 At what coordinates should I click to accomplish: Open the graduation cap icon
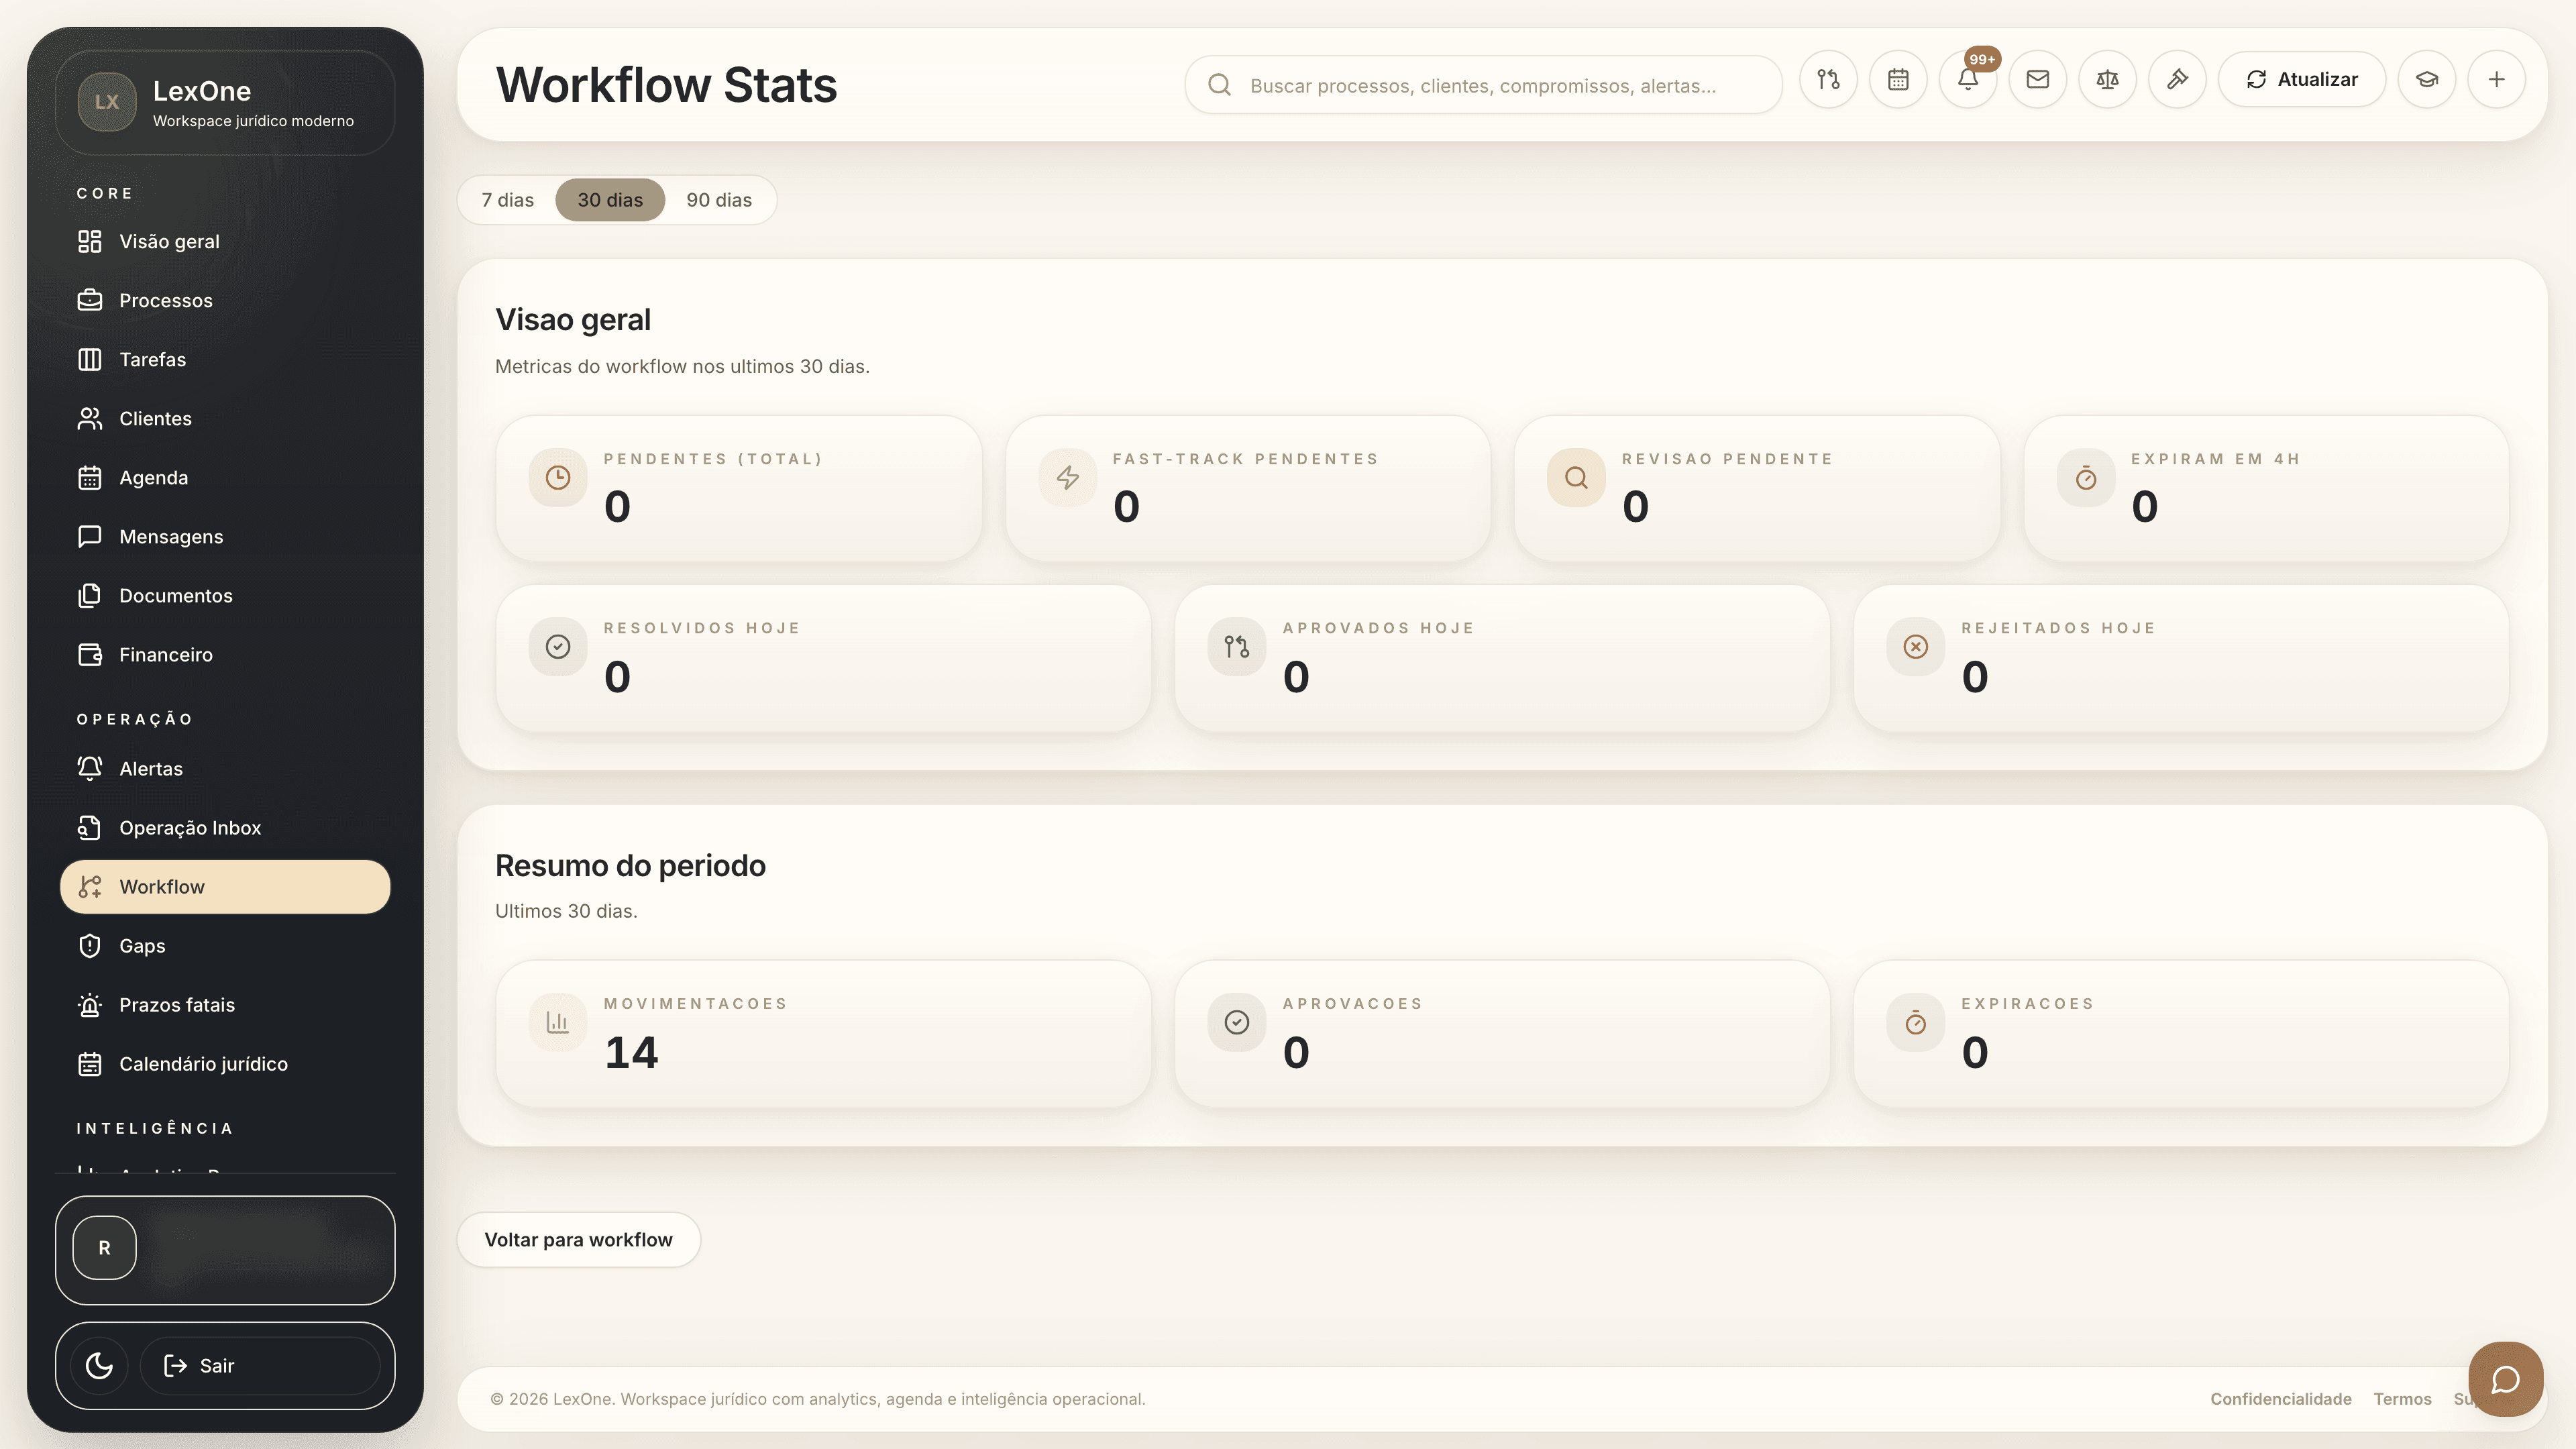[x=2427, y=80]
